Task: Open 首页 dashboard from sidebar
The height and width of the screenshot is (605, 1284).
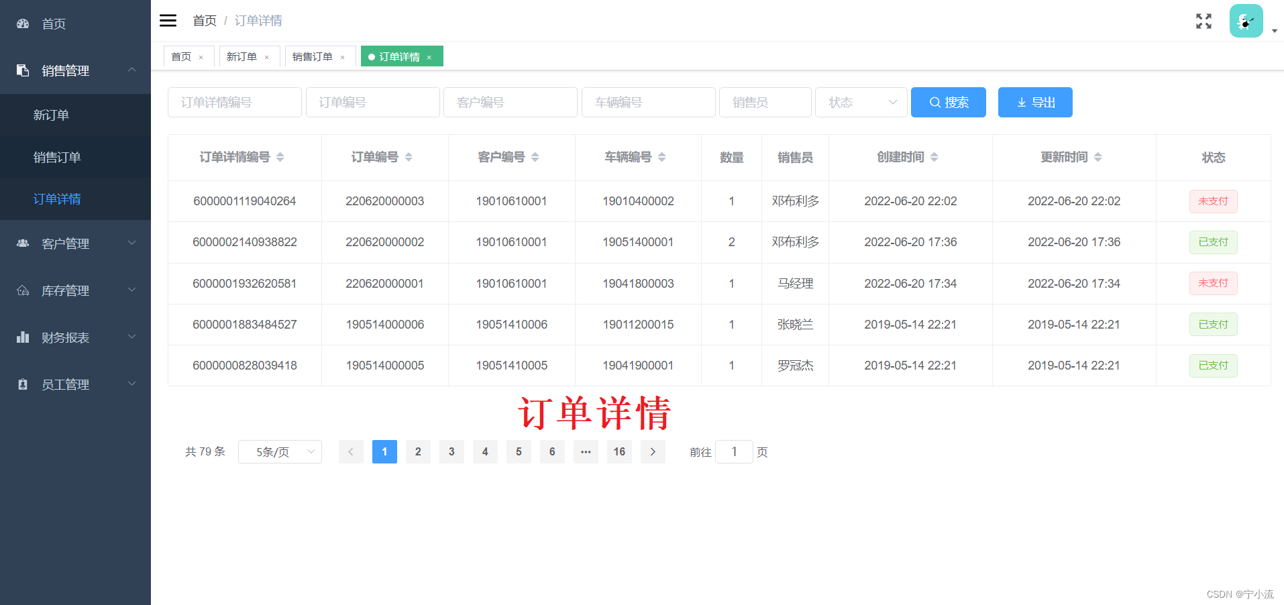Action: pos(54,23)
